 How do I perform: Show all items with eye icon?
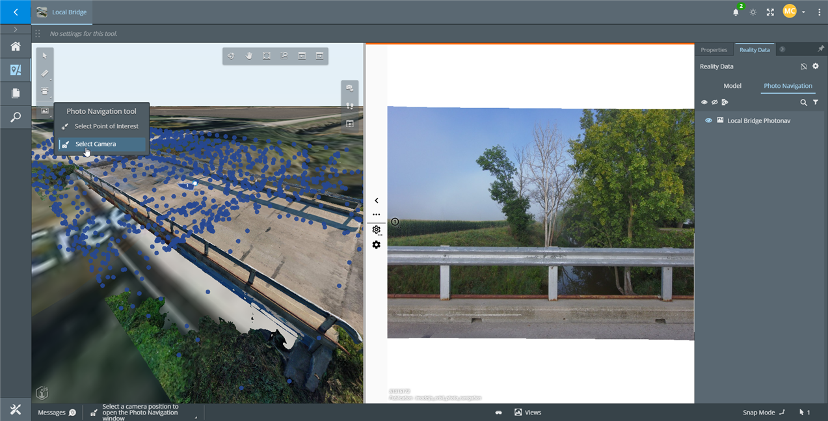pos(704,102)
